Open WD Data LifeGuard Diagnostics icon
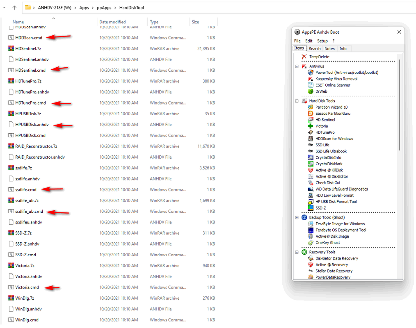 click(311, 189)
